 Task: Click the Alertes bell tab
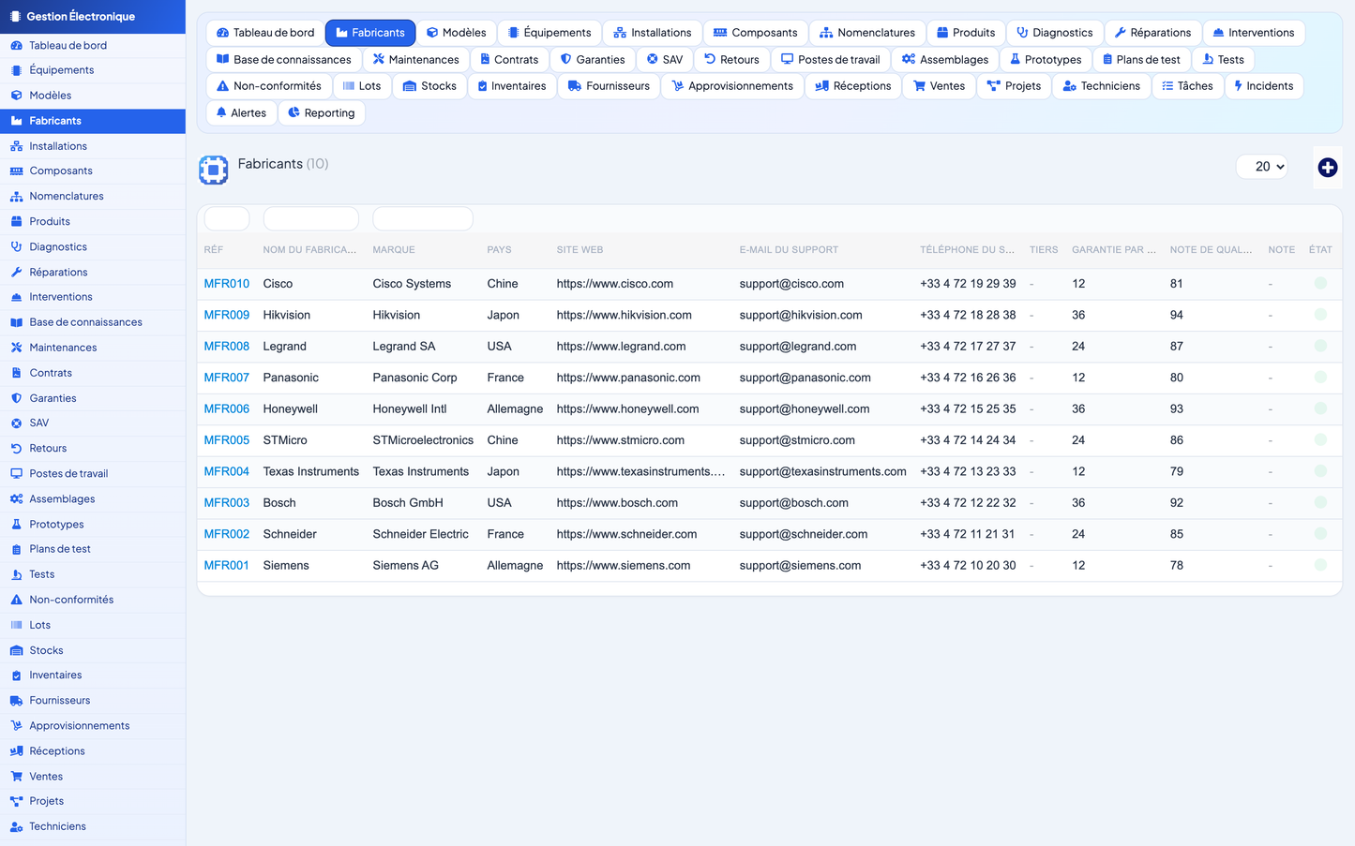pyautogui.click(x=241, y=112)
